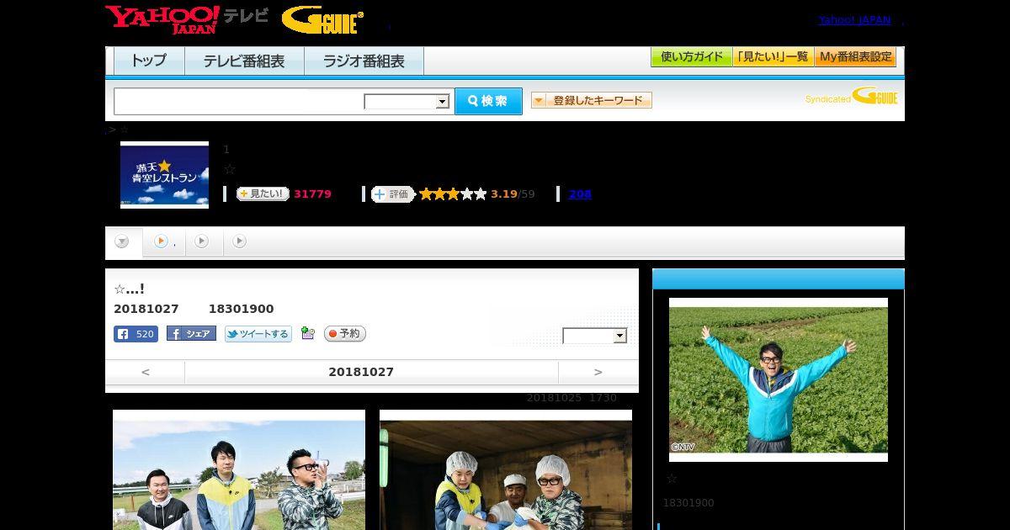The width and height of the screenshot is (1010, 530).
Task: Click the Facebook like count 520
Action: [136, 334]
